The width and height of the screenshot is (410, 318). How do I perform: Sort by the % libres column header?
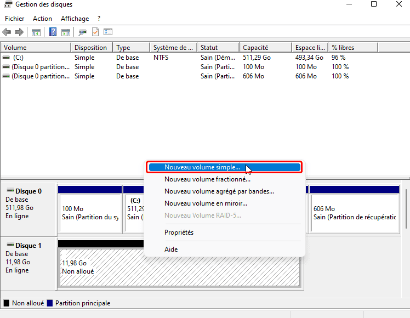[353, 48]
